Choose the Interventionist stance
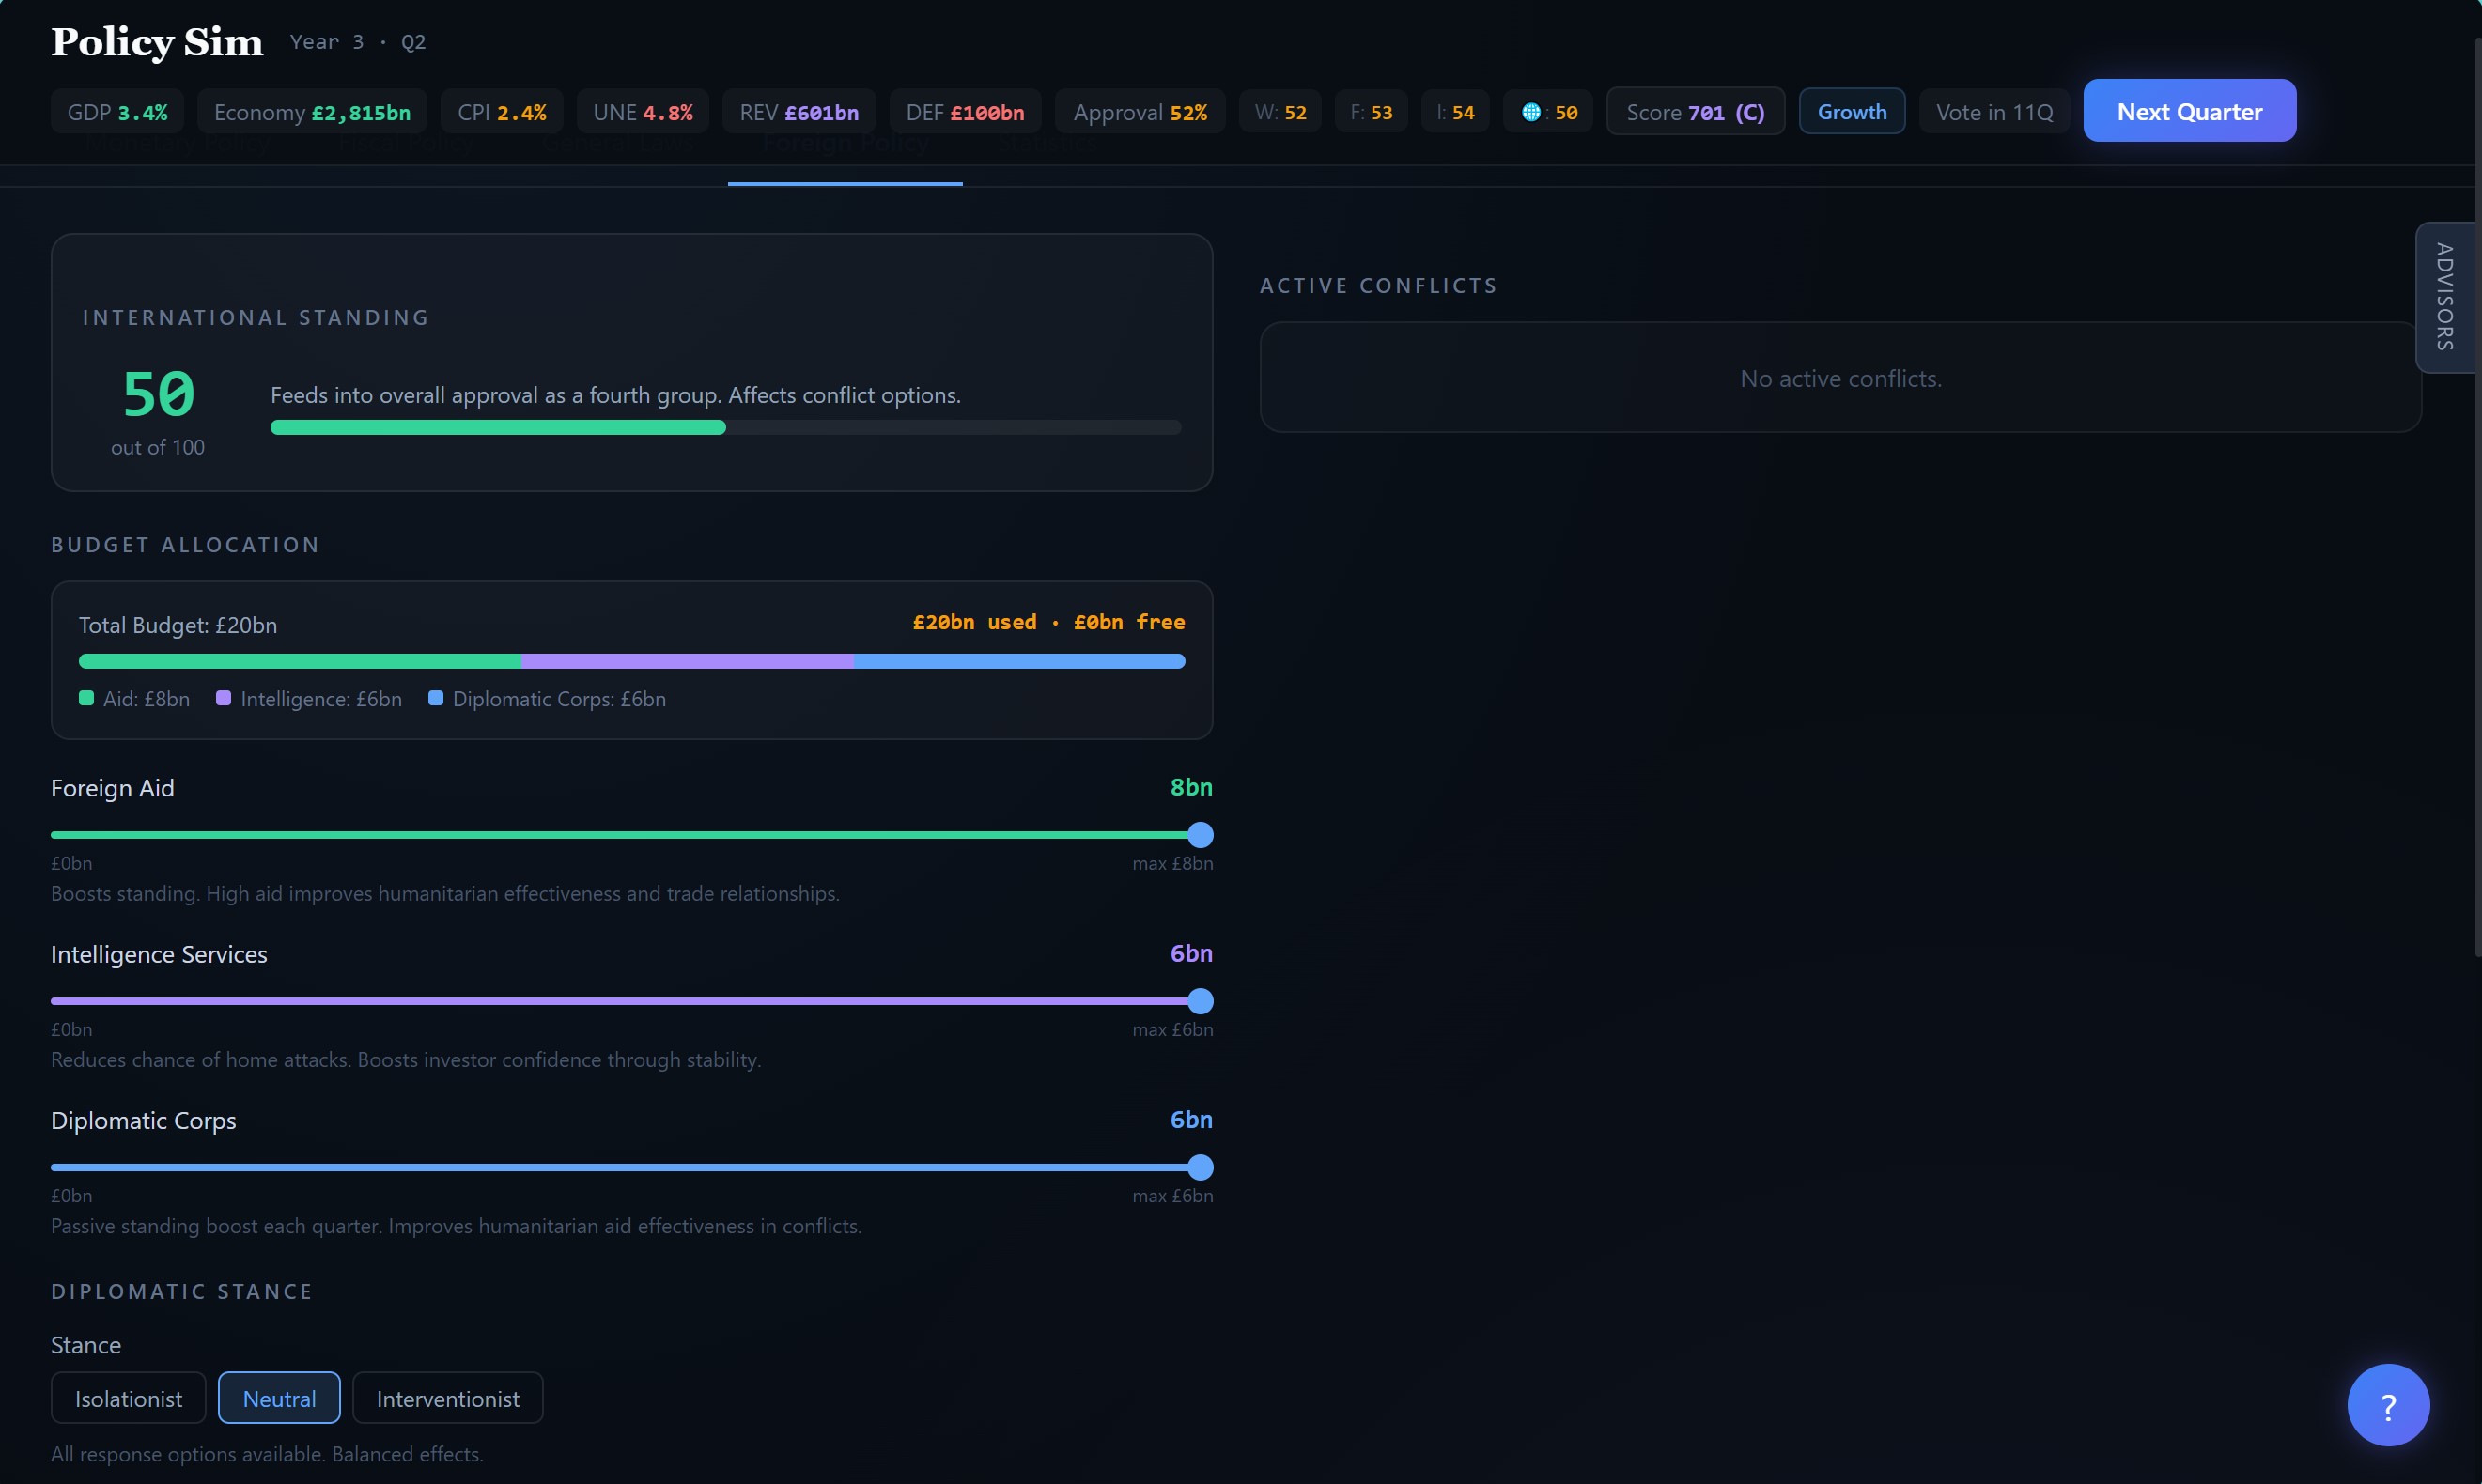Image resolution: width=2482 pixels, height=1484 pixels. 447,1398
